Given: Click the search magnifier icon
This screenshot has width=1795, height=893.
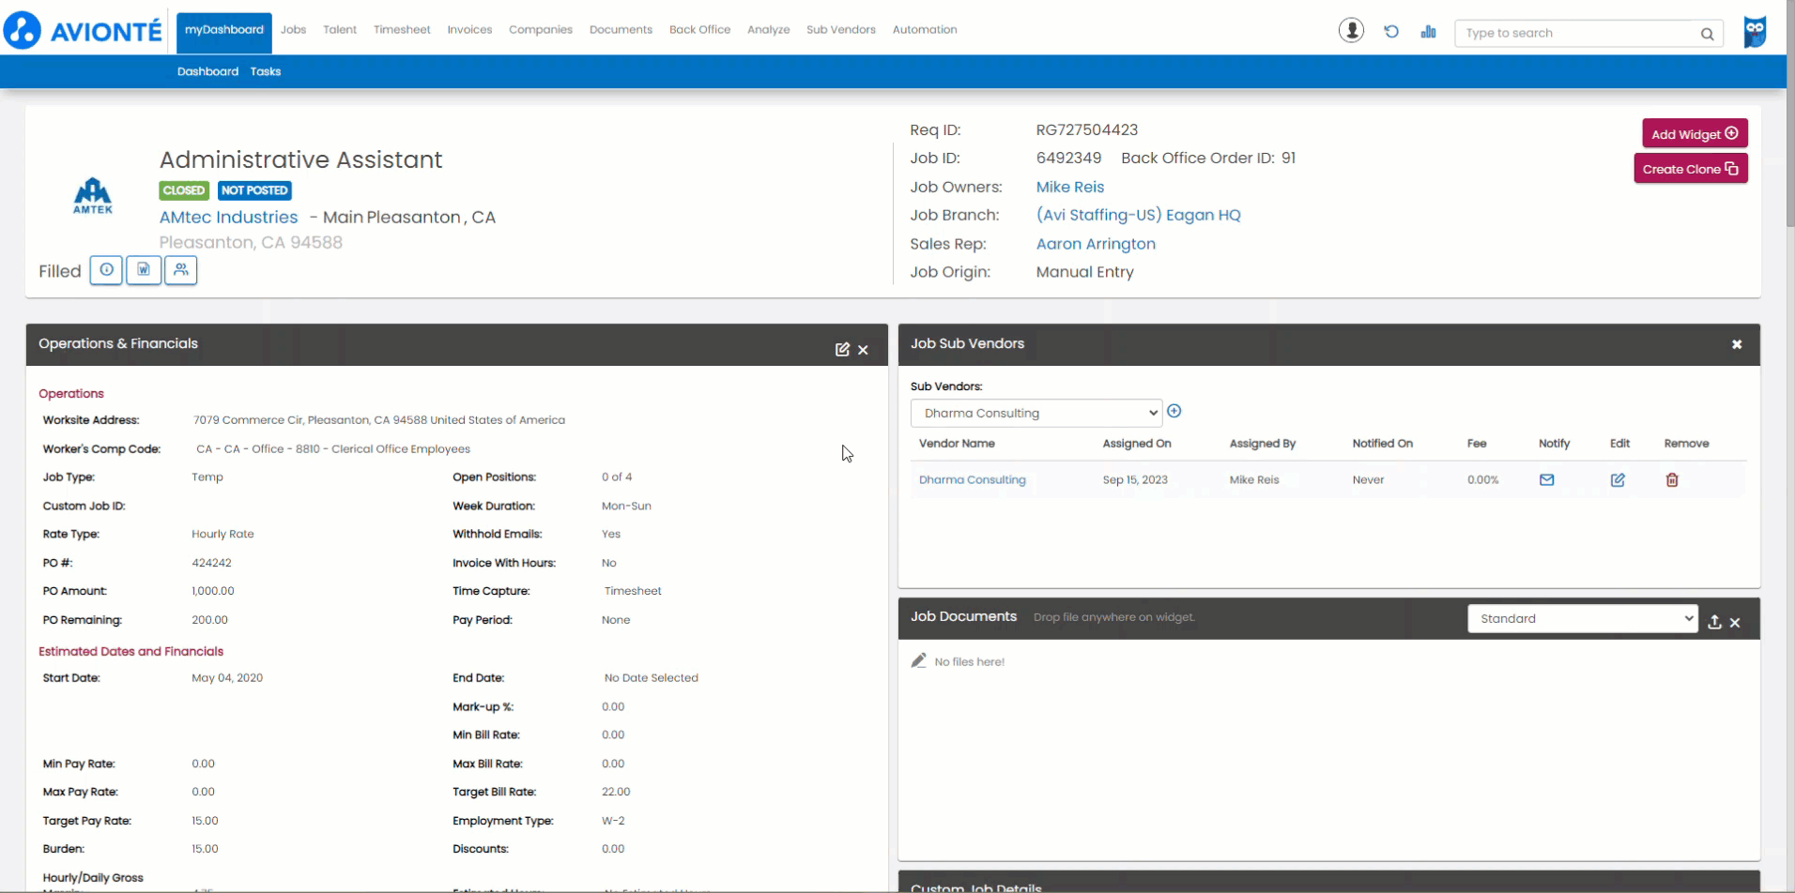Looking at the screenshot, I should pos(1707,34).
